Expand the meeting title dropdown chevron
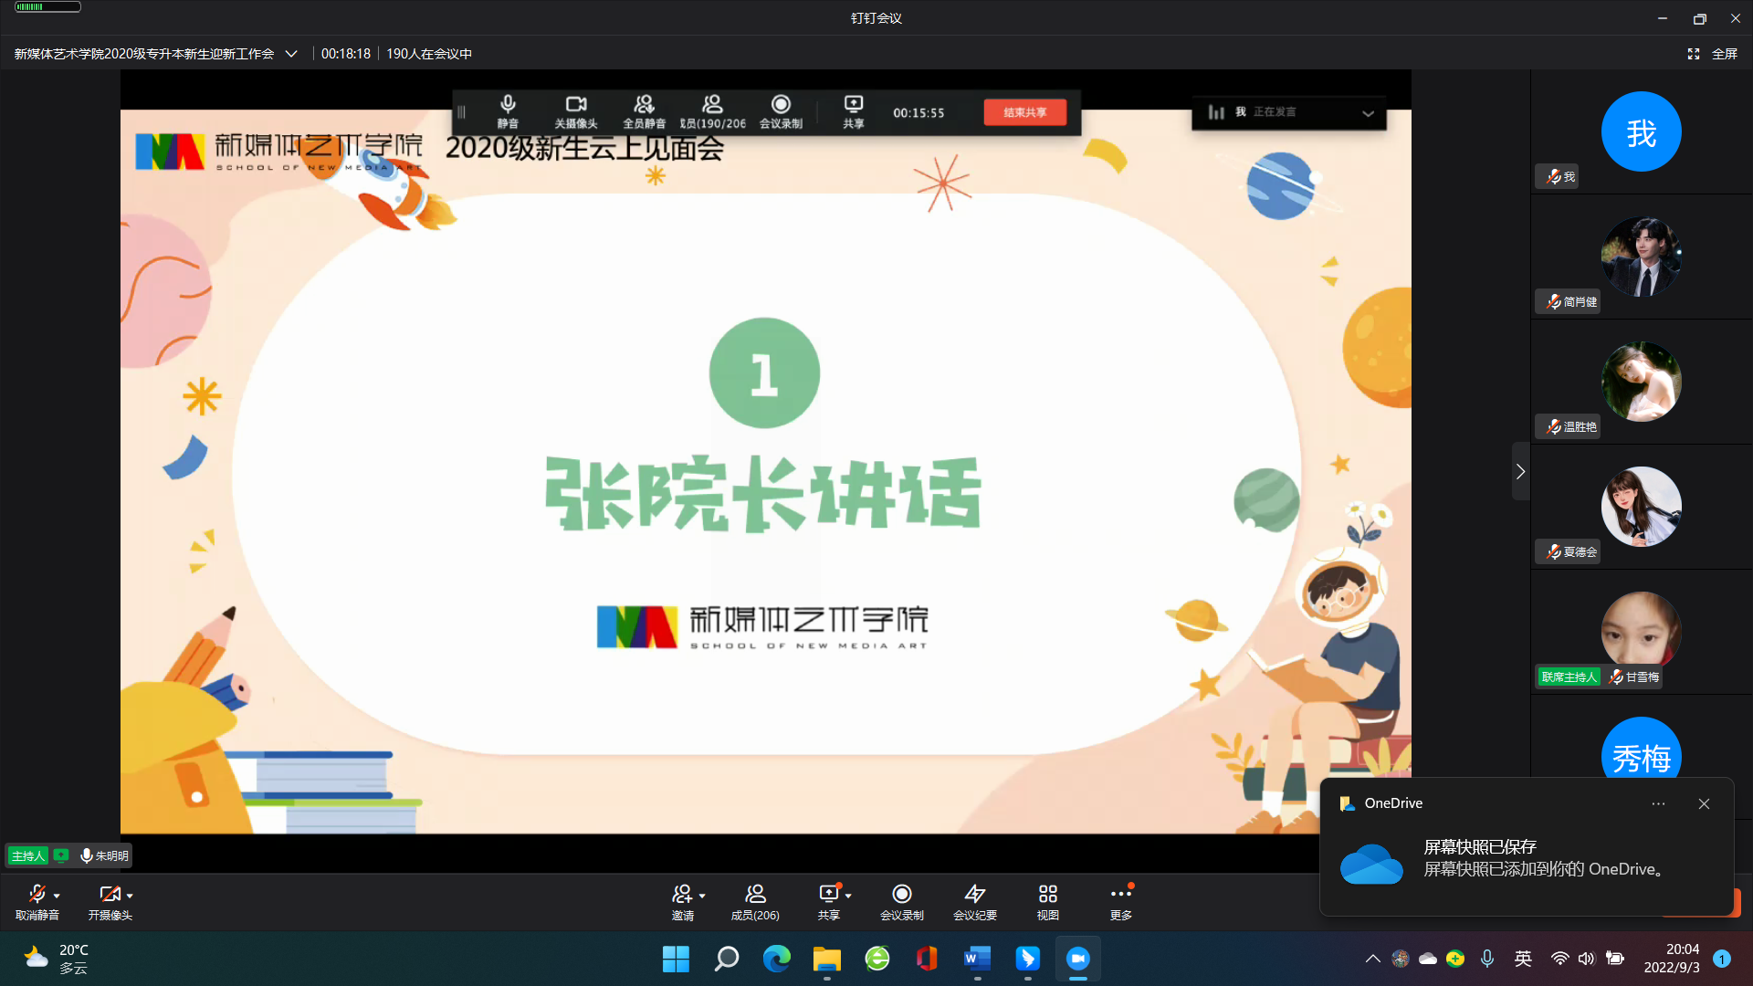Image resolution: width=1753 pixels, height=986 pixels. [x=291, y=54]
